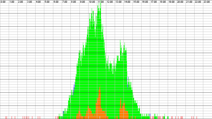Click the 21:00 hour label

[189, 2]
